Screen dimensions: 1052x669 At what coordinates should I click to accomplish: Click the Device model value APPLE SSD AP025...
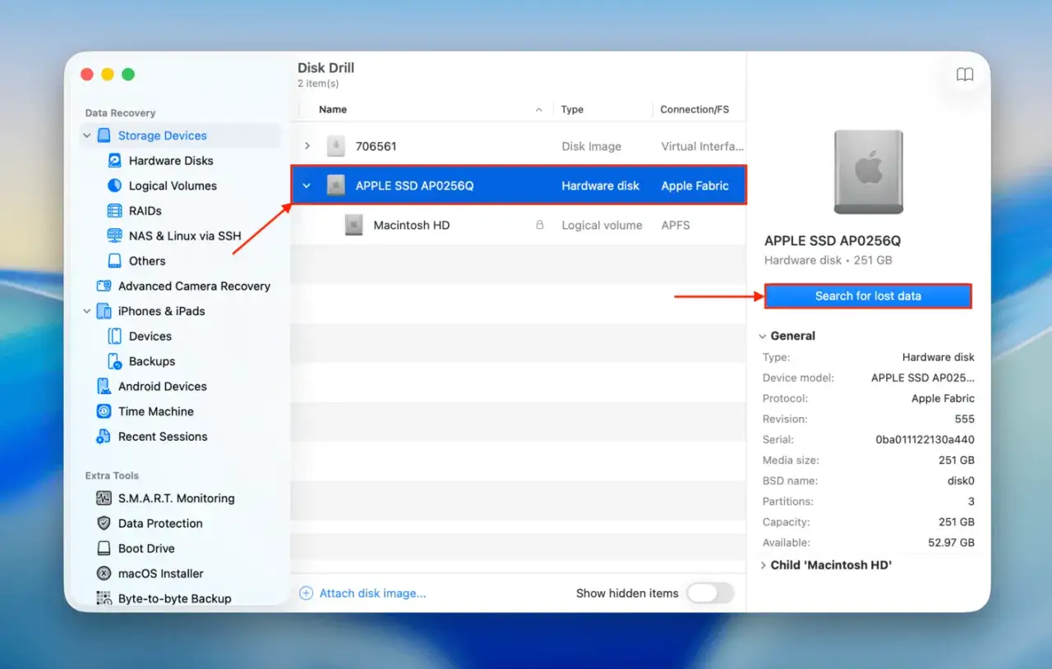(923, 378)
